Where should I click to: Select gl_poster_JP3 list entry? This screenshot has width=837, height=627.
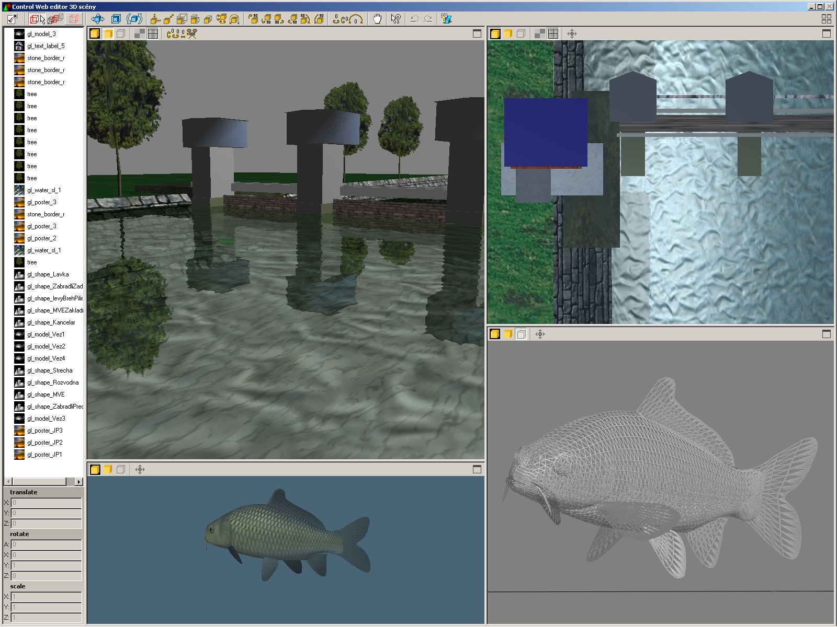(x=45, y=431)
